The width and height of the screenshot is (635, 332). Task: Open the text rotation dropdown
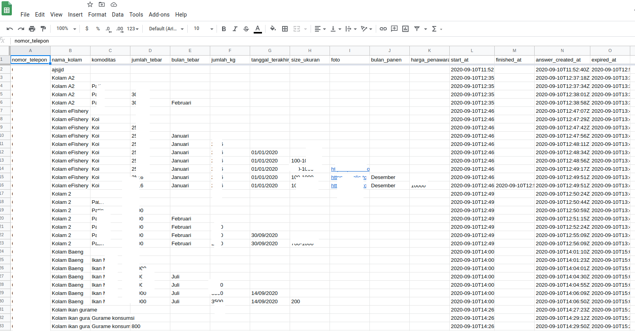[367, 29]
